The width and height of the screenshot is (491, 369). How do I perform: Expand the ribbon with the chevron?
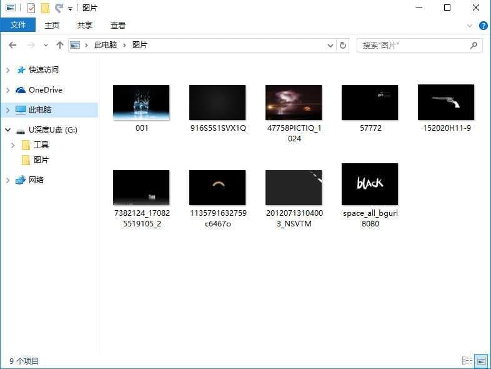tap(470, 26)
